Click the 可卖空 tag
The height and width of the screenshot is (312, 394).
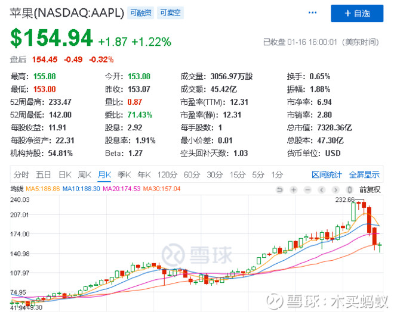170,13
